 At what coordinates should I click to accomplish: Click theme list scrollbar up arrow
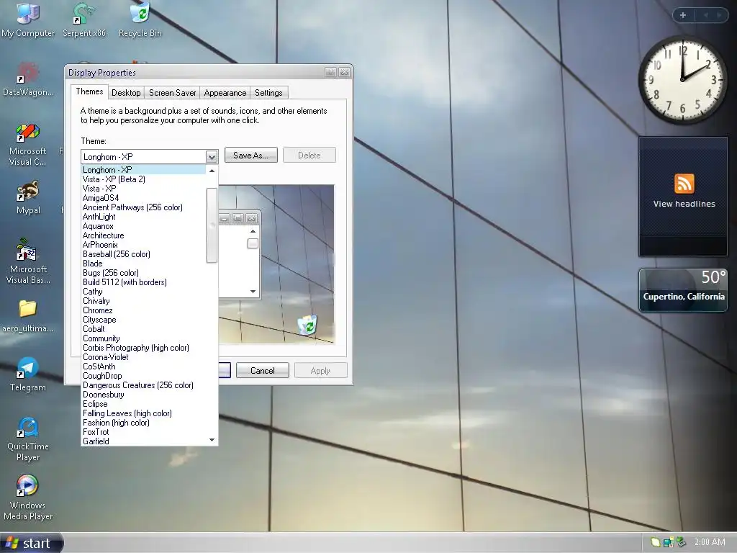click(x=212, y=170)
